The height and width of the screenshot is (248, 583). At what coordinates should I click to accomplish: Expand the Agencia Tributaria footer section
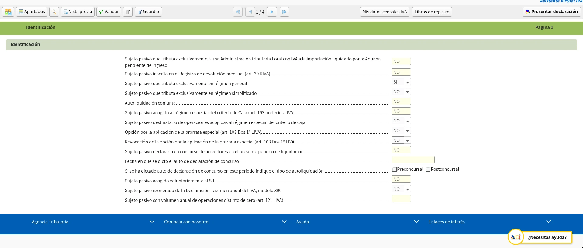152,222
